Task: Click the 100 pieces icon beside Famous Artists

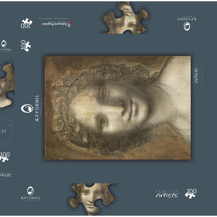Action: point(191,194)
